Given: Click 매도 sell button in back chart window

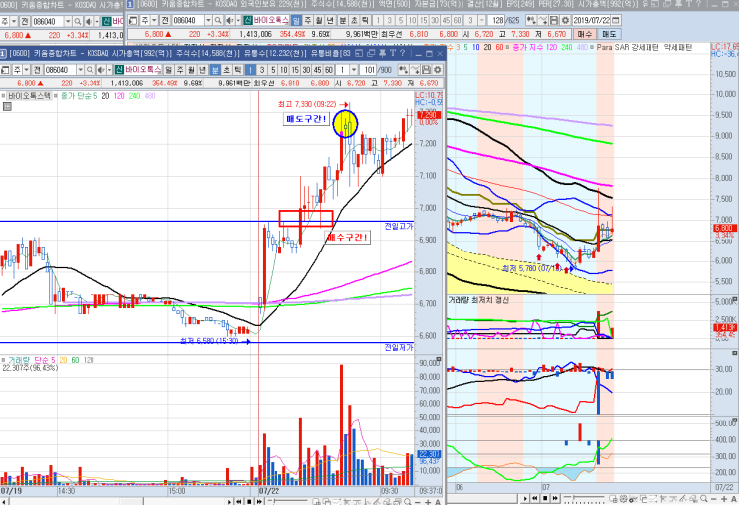Looking at the screenshot, I should pyautogui.click(x=609, y=34).
